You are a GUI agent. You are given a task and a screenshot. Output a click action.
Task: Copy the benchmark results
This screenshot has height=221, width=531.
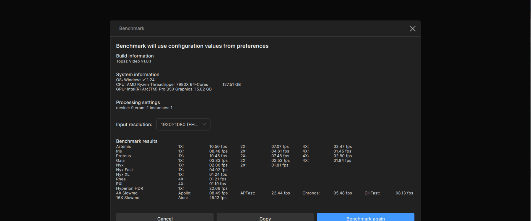tap(265, 218)
